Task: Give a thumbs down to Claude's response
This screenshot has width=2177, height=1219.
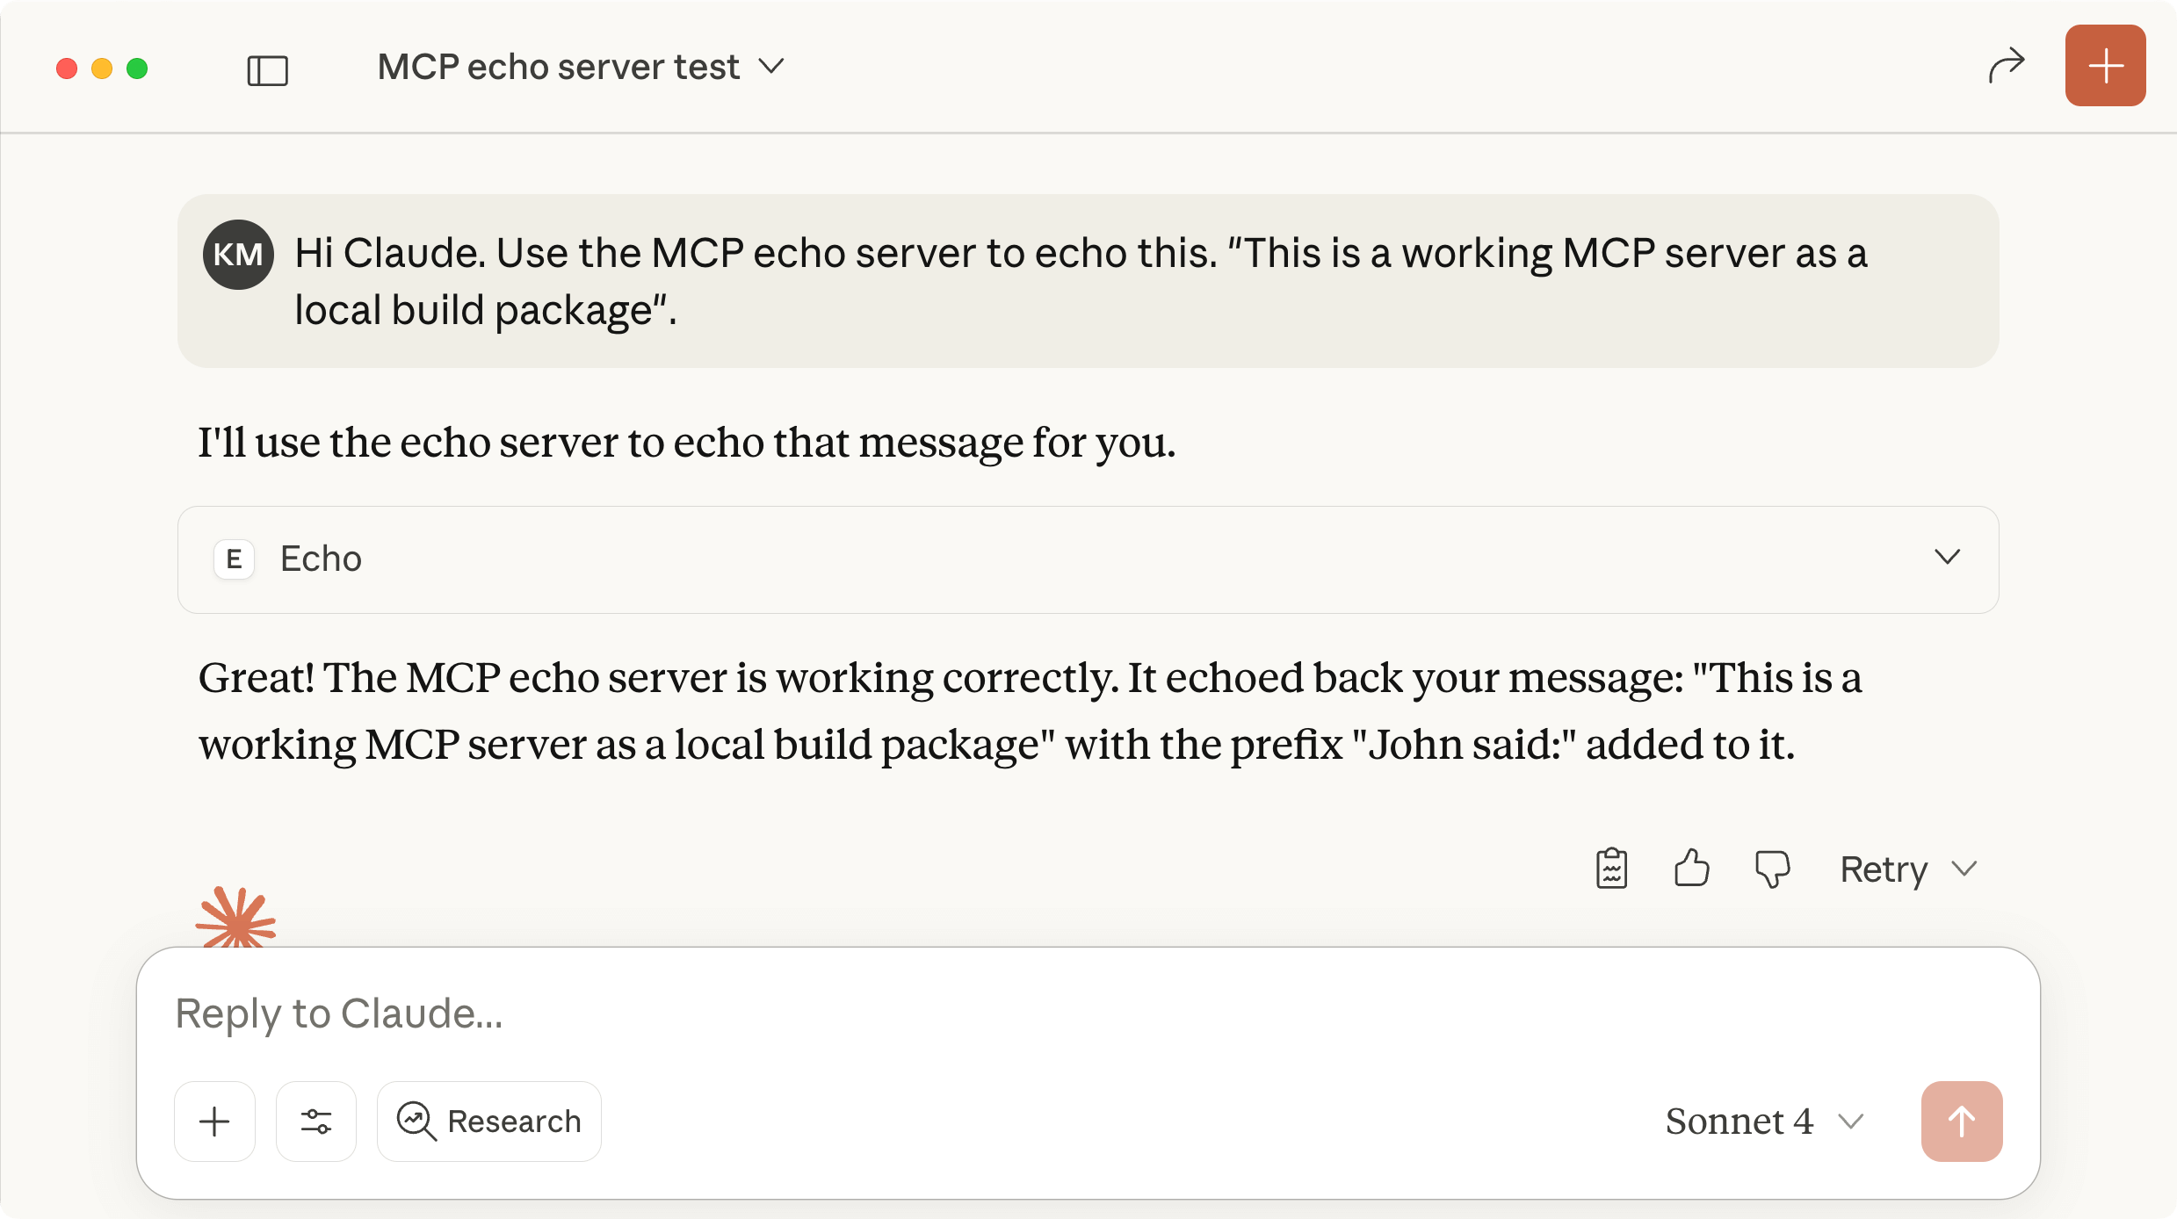Action: pyautogui.click(x=1772, y=868)
